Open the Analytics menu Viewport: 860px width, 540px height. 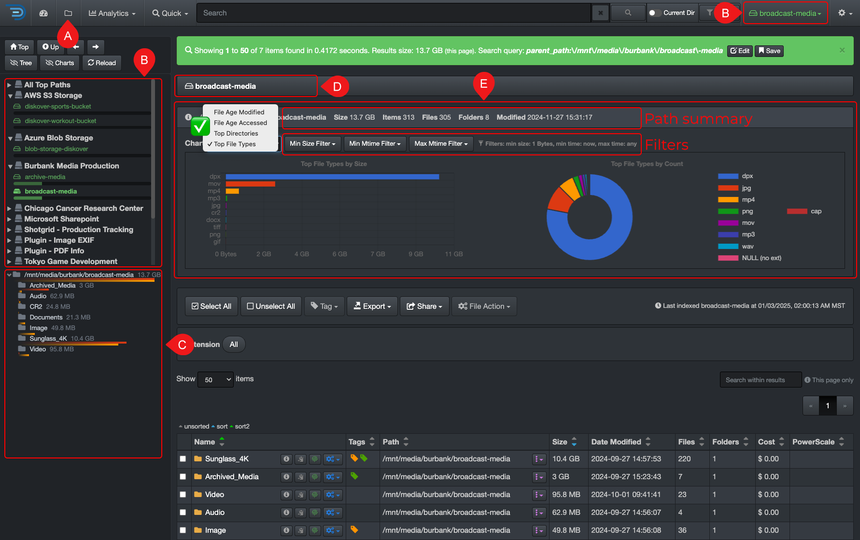(x=112, y=13)
